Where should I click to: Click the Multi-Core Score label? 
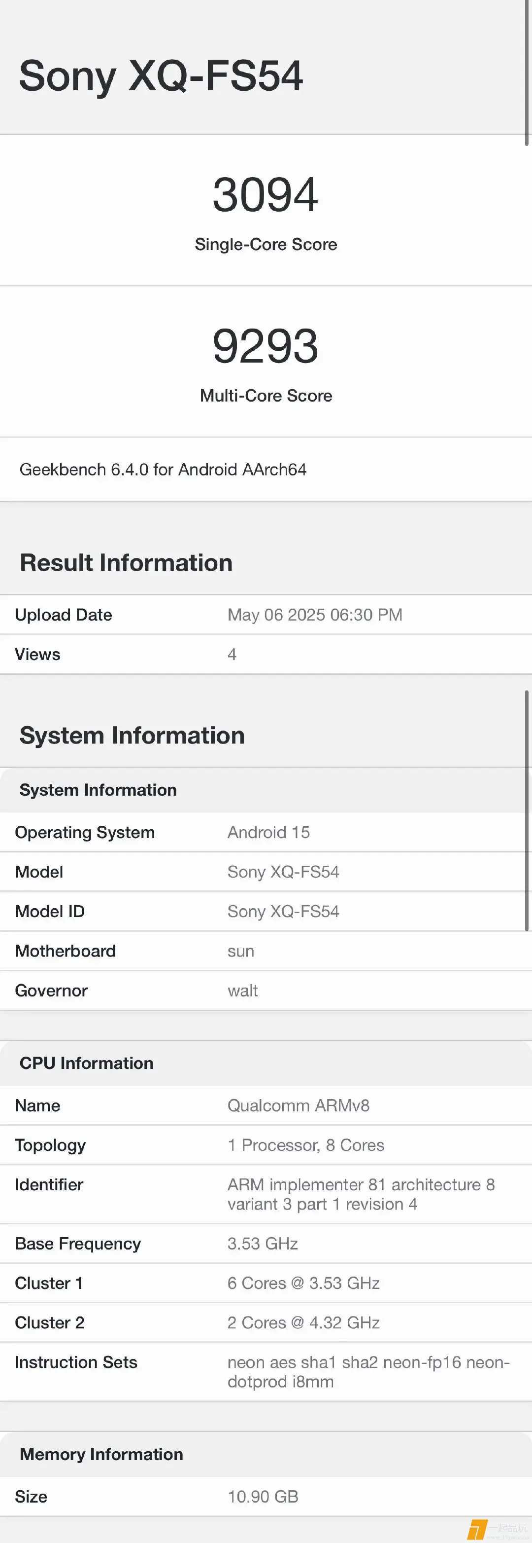coord(266,396)
